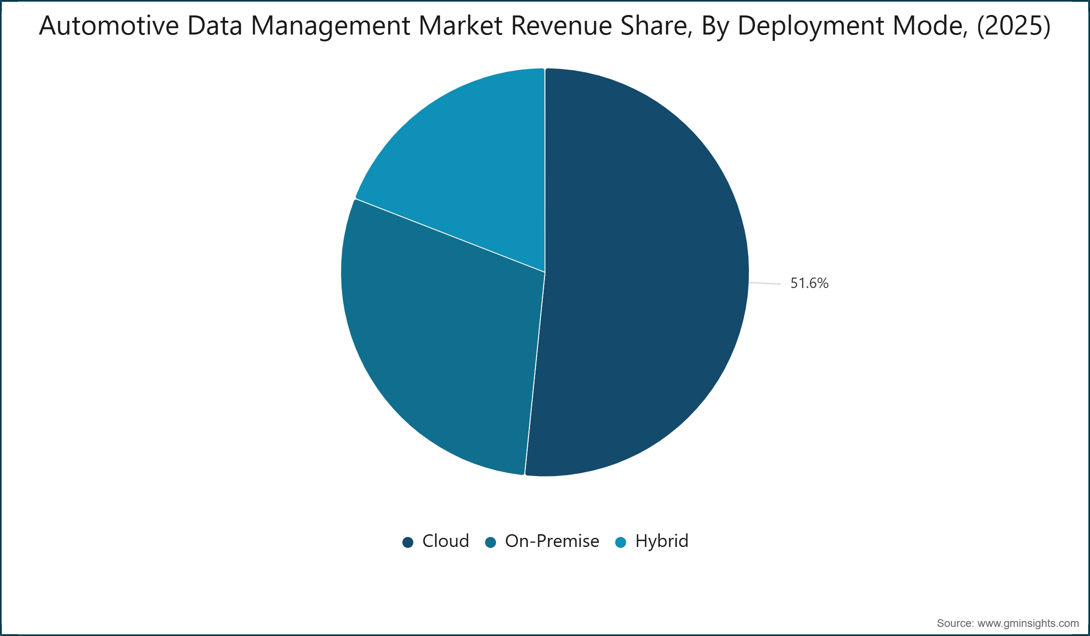1090x636 pixels.
Task: Open the www.gminsights.com source credit
Action: (x=1008, y=623)
